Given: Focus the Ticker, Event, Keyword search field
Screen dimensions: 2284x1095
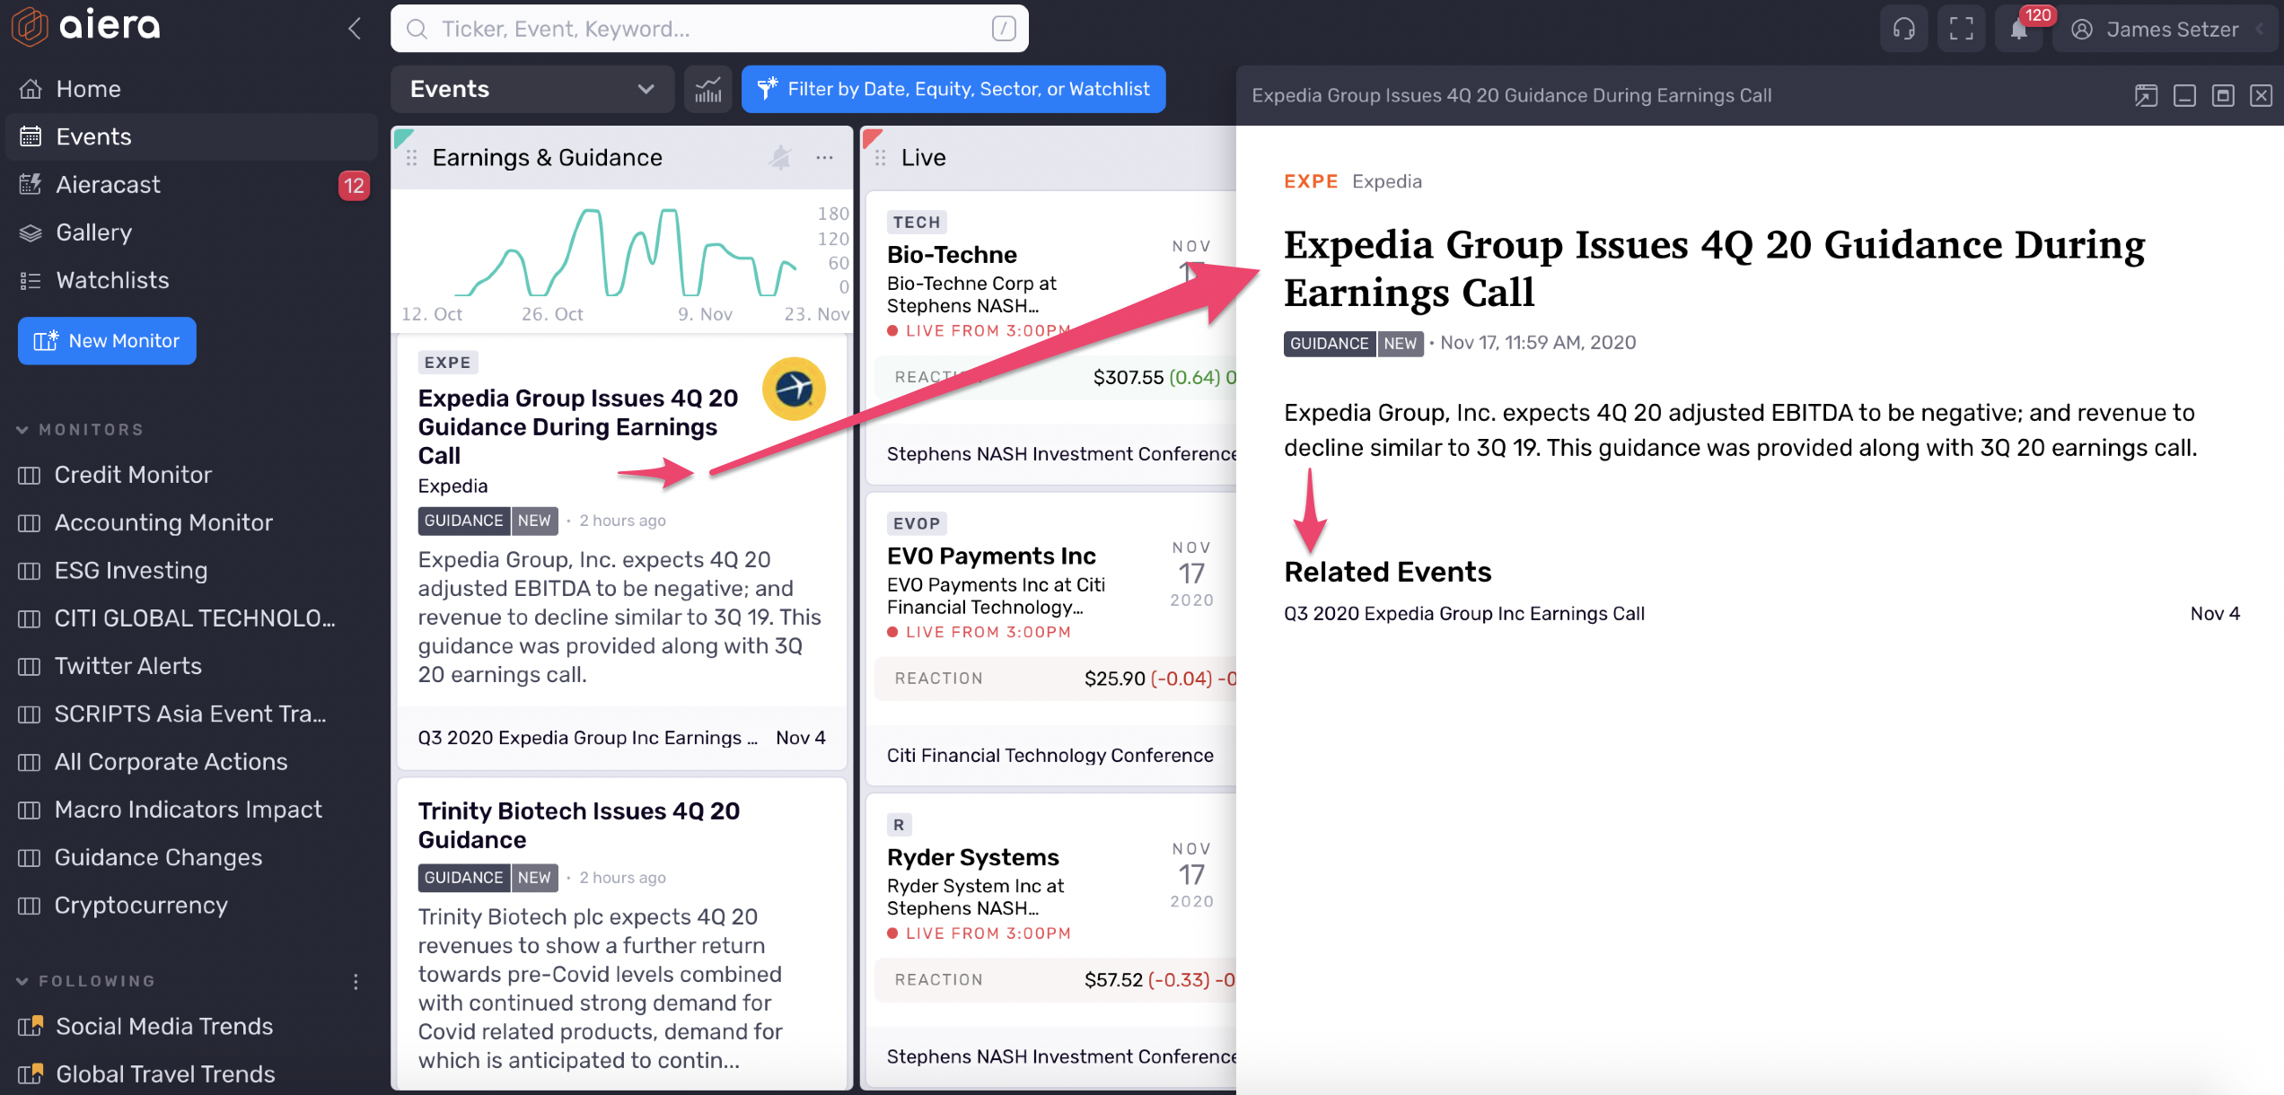Looking at the screenshot, I should pyautogui.click(x=709, y=29).
